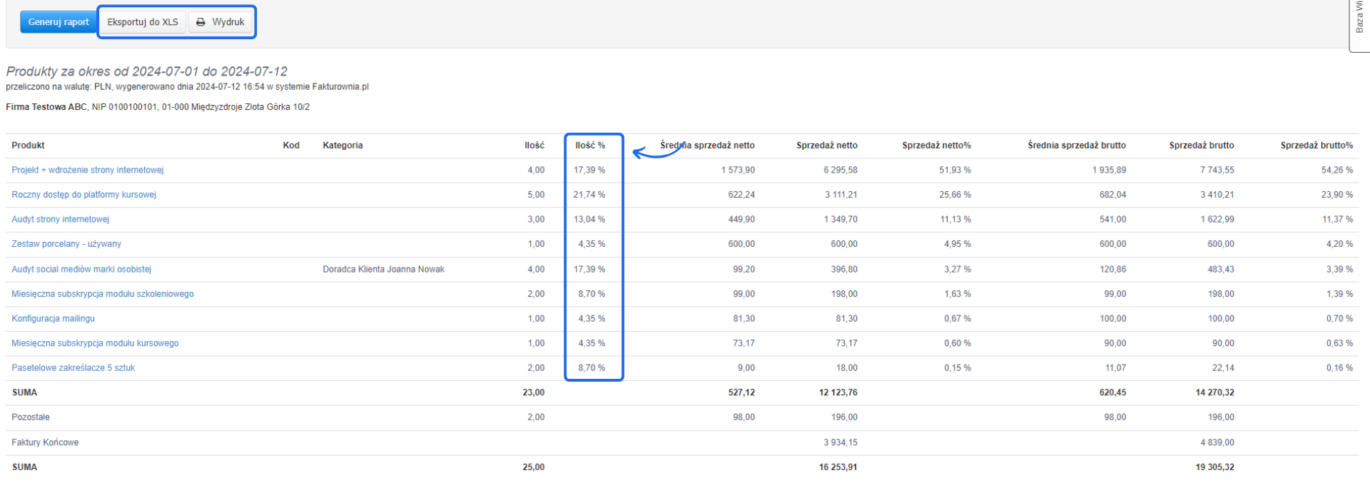
Task: Click Średnia sprzedaż brutto column header
Action: 1076,146
